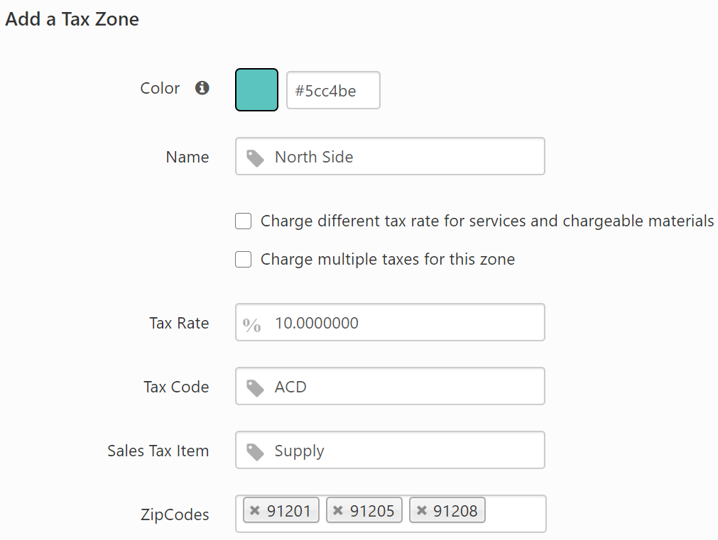Open the teal color swatch picker

[x=256, y=90]
